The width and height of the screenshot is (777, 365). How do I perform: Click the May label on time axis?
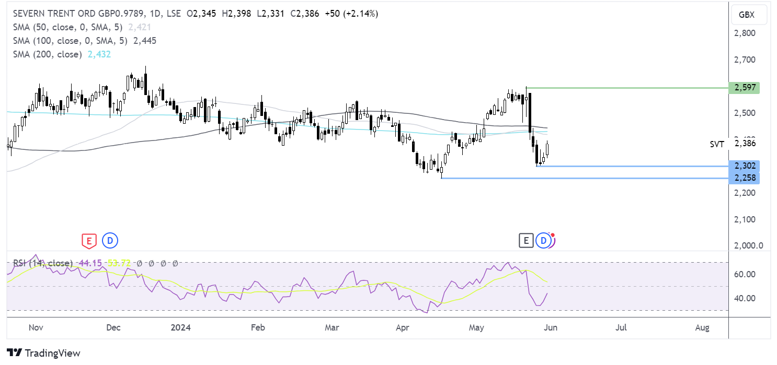477,328
